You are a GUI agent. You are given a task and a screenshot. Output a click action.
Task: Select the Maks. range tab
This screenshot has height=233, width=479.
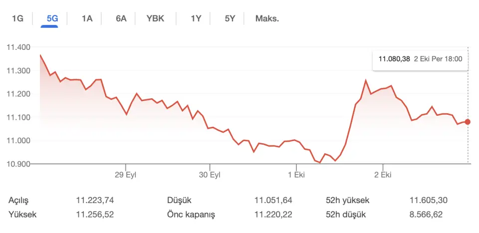[267, 19]
